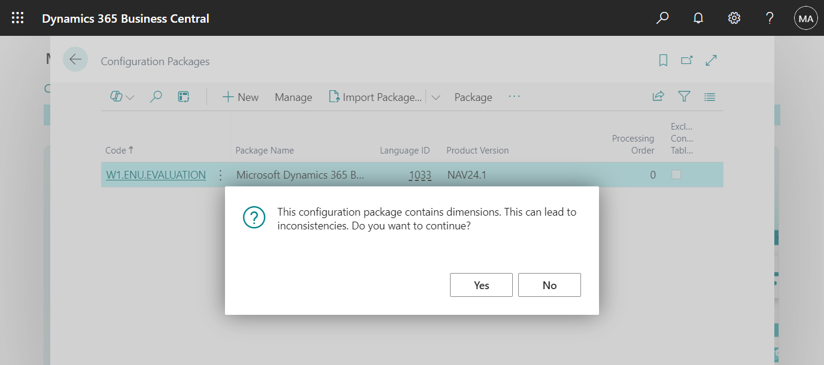Viewport: 824px width, 365px height.
Task: Open the Copilot assistant icon
Action: coord(115,96)
